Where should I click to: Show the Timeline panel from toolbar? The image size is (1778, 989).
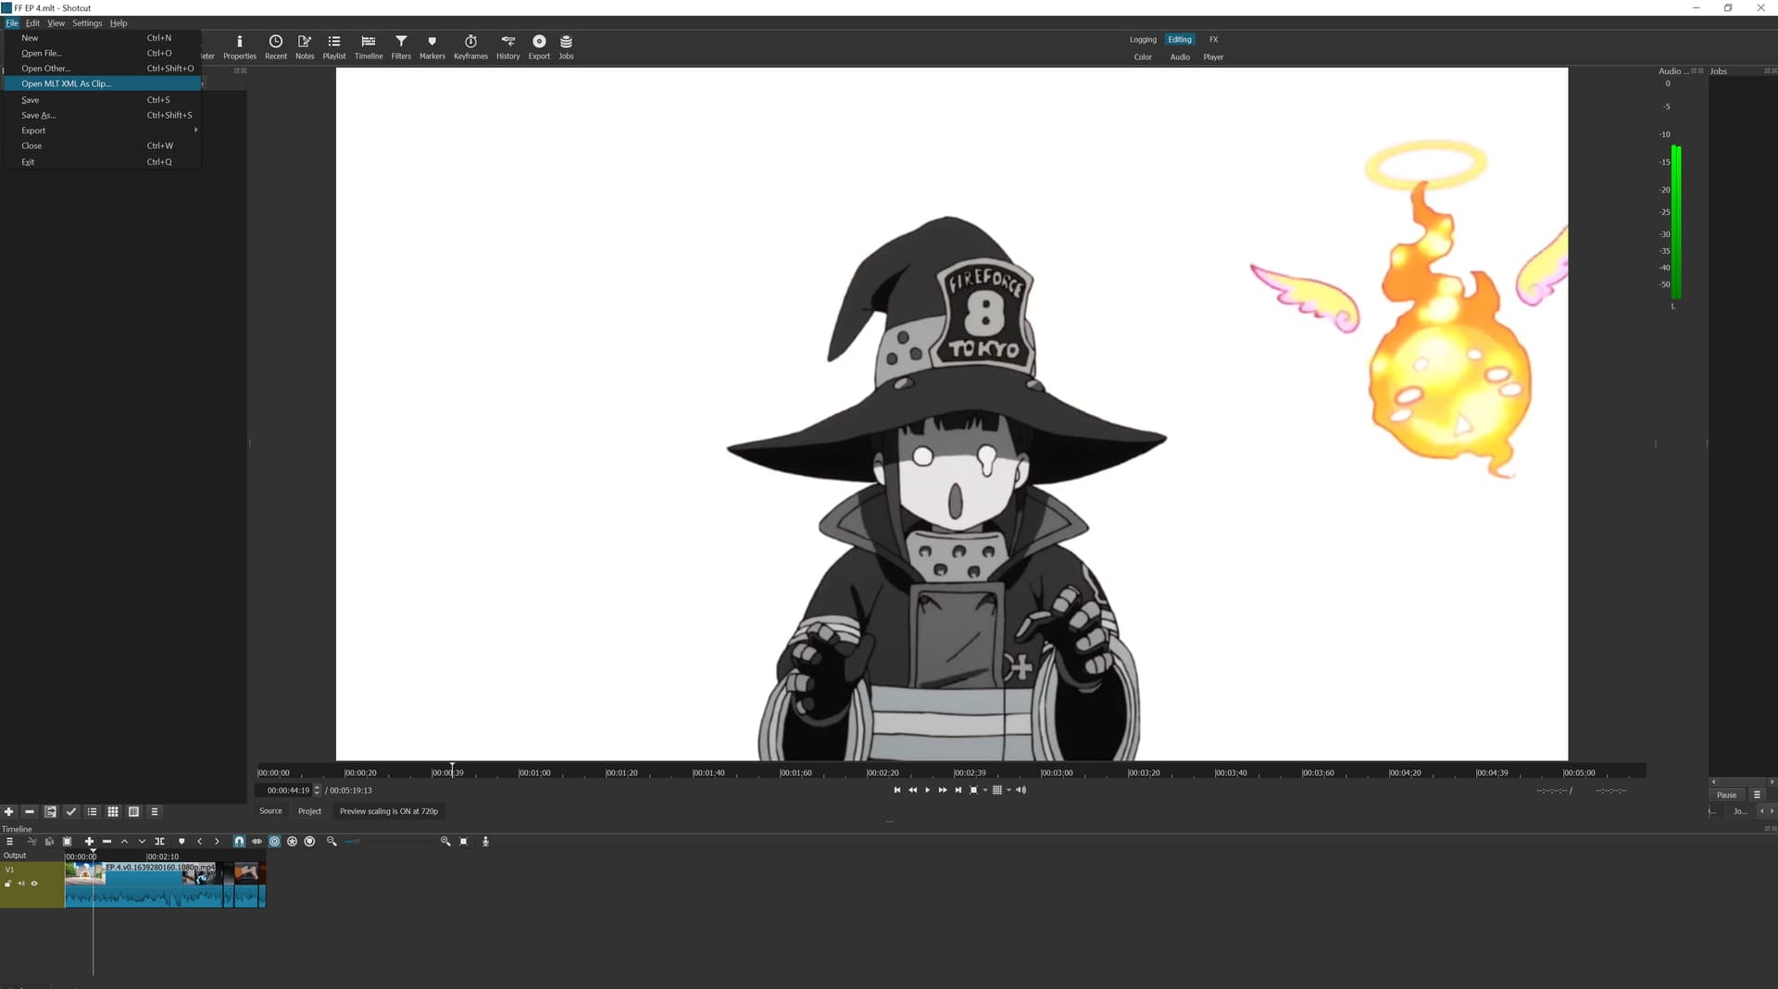pos(369,47)
